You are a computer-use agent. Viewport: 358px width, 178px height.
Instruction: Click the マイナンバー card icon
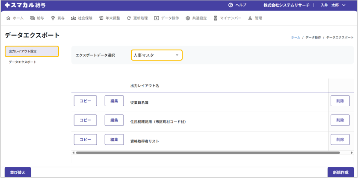[216, 18]
